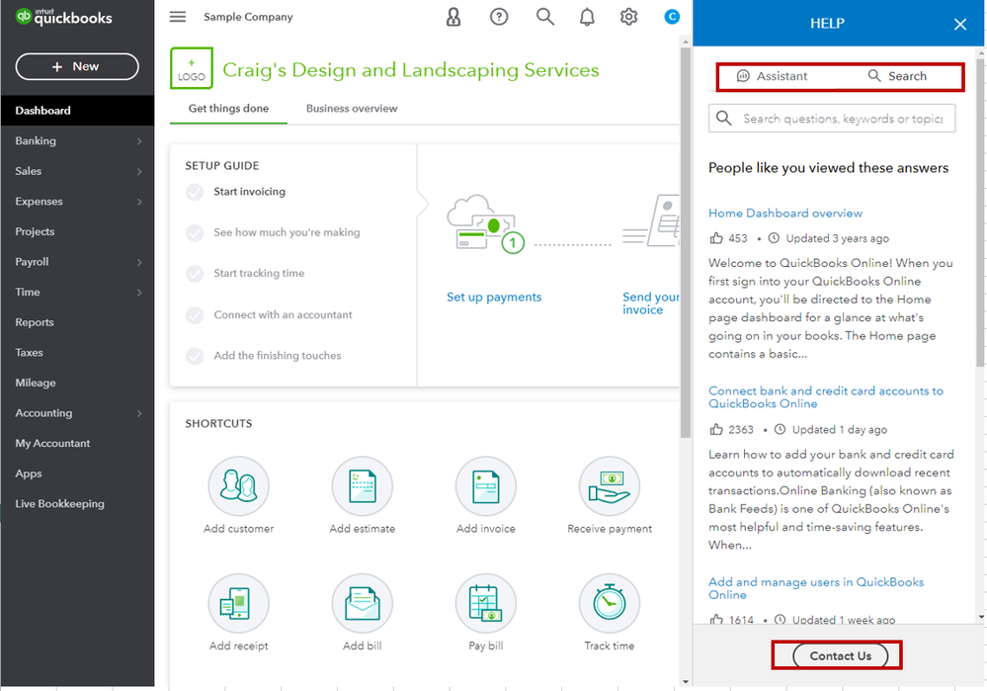
Task: Click the Add customer shortcut icon
Action: 238,486
